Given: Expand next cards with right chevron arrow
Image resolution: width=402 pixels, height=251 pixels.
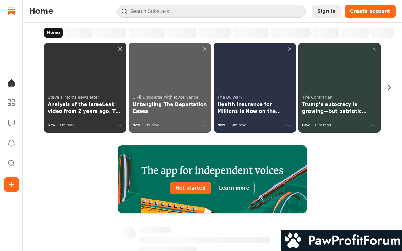Looking at the screenshot, I should [389, 88].
